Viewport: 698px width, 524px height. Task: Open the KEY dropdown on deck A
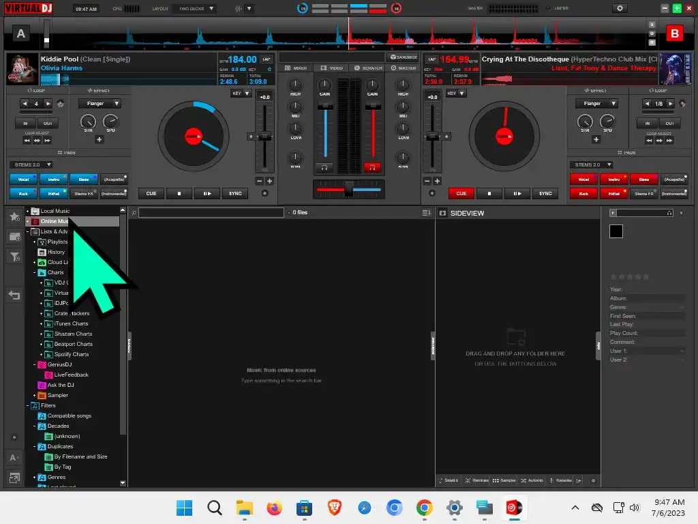241,93
